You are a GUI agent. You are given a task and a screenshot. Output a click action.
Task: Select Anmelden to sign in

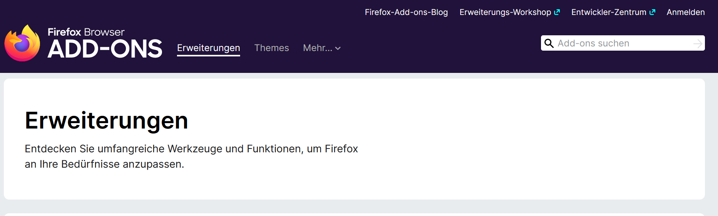[686, 12]
